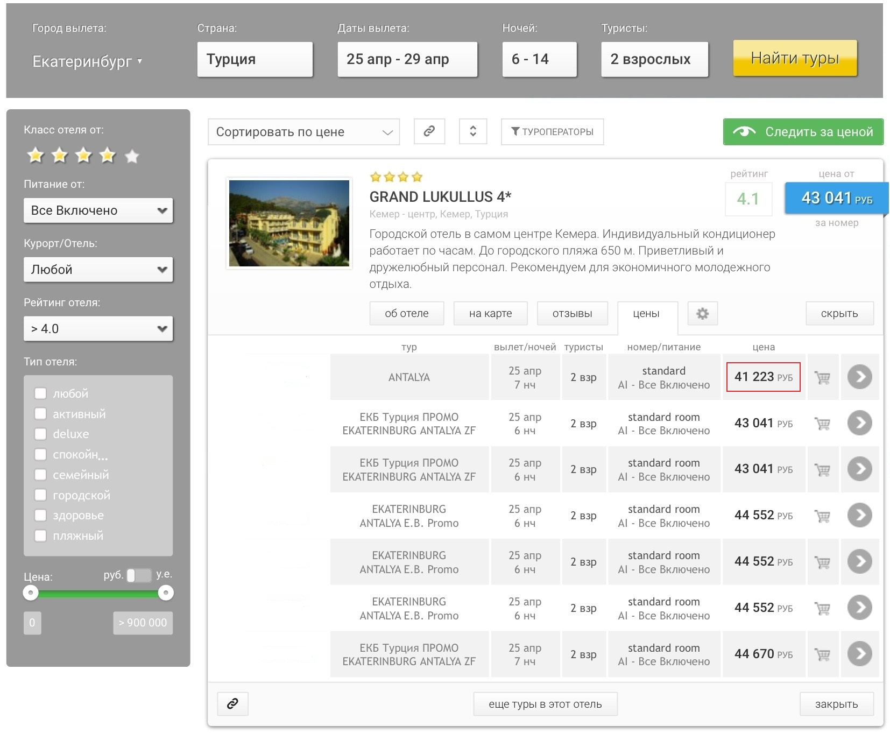Toggle currency switch between руб. and у.е.
The image size is (890, 733).
point(139,575)
